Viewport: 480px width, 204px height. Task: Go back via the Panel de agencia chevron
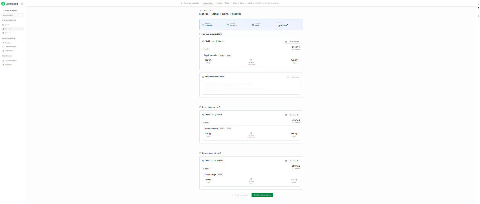[3, 11]
